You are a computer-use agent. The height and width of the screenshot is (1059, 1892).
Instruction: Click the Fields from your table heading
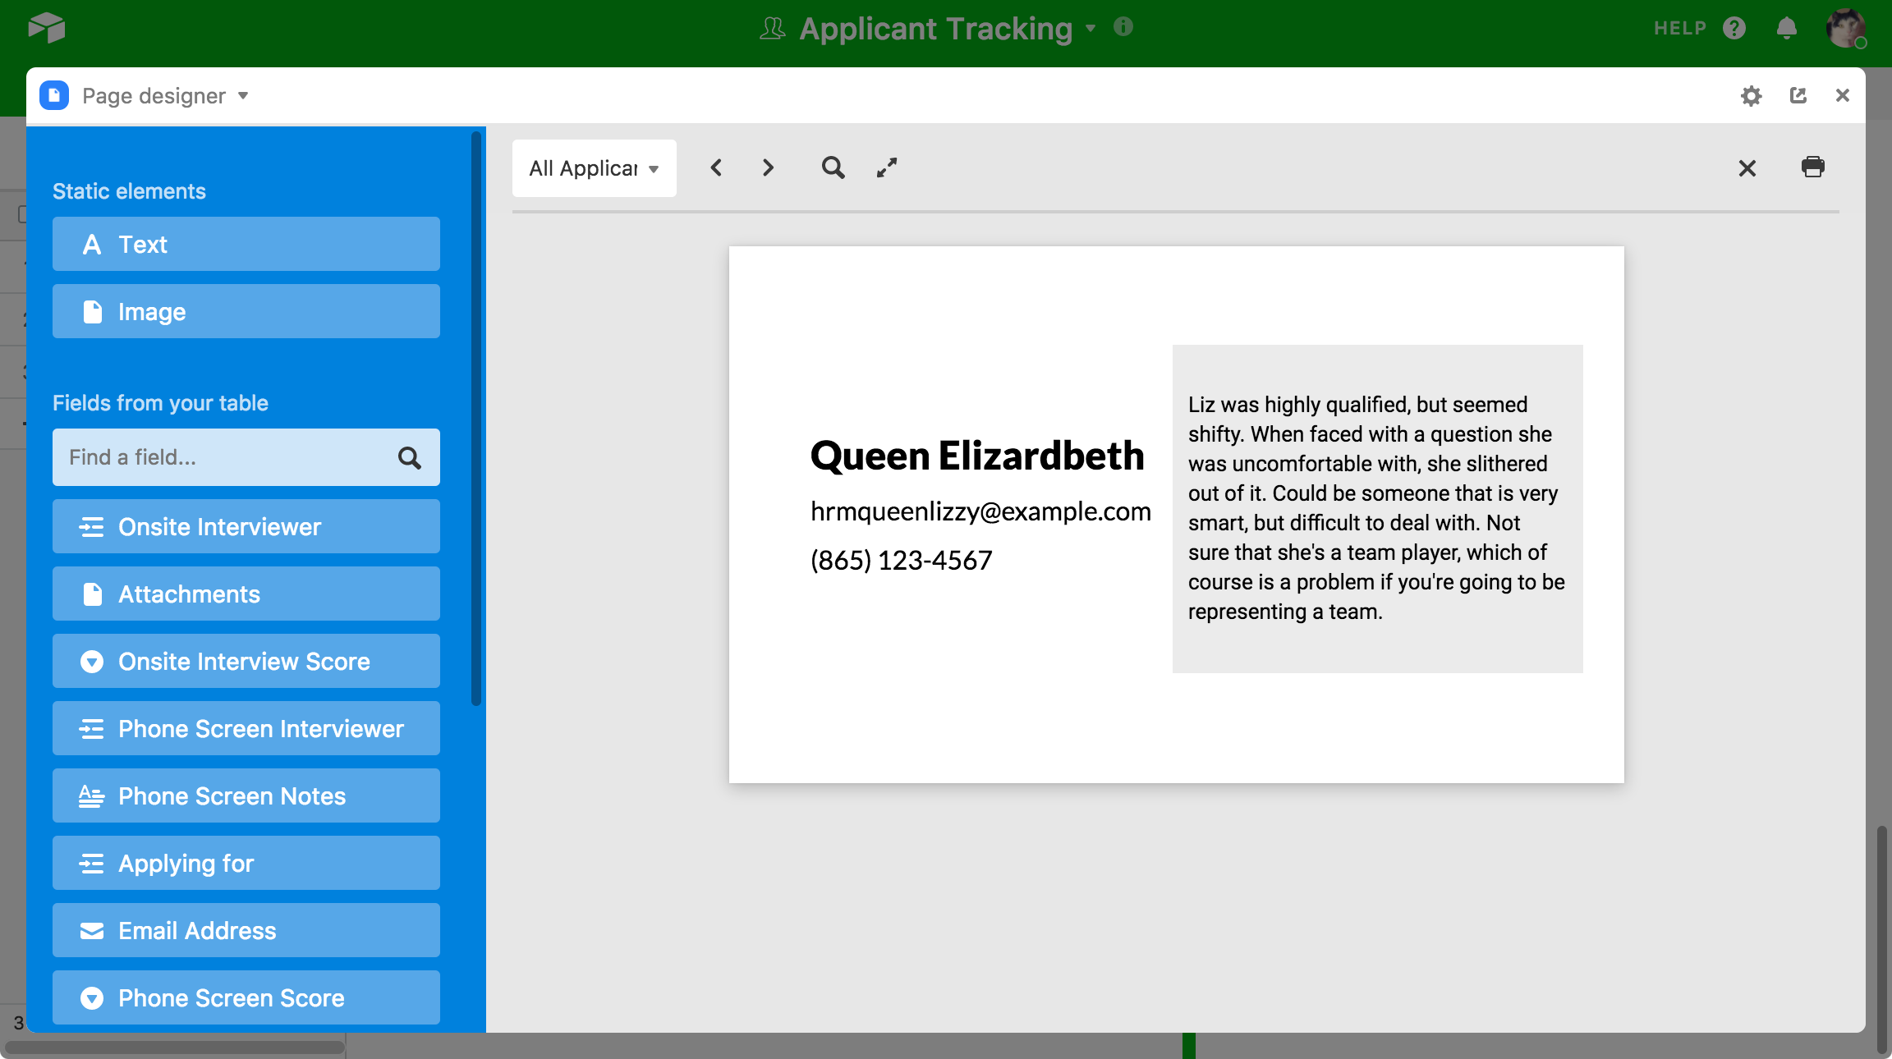pyautogui.click(x=160, y=403)
